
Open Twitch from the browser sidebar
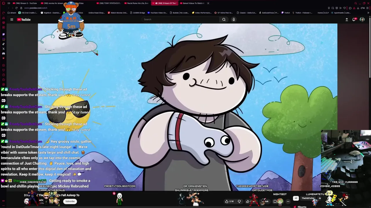click(3, 34)
